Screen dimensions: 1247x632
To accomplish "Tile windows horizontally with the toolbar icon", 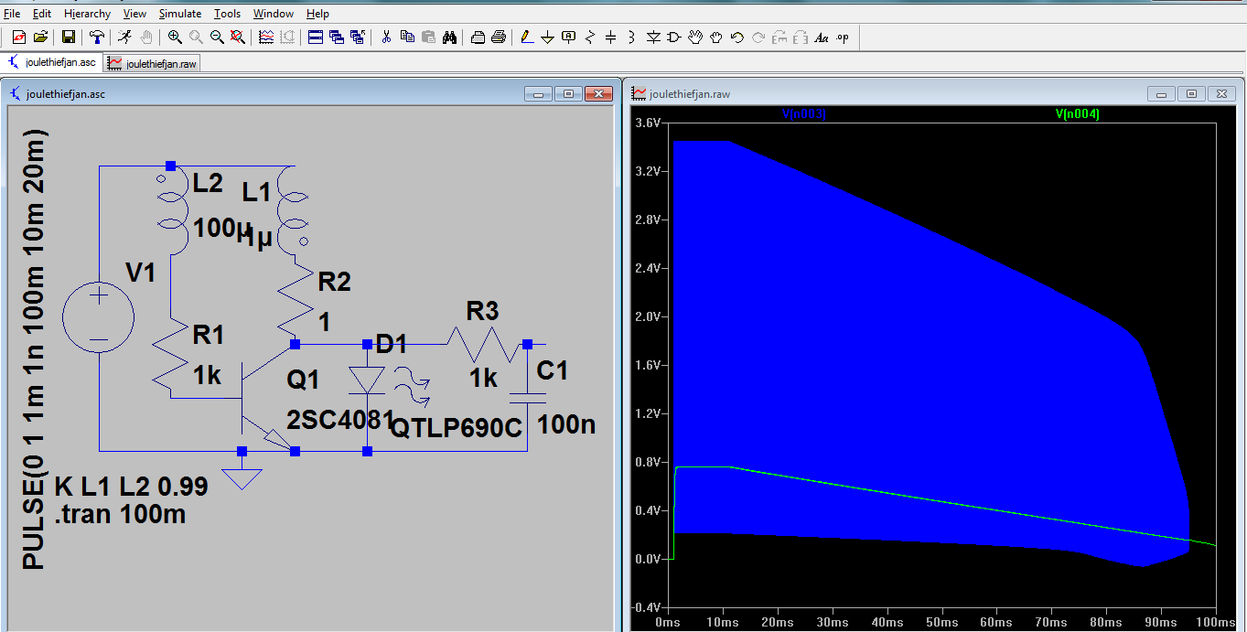I will coord(316,37).
